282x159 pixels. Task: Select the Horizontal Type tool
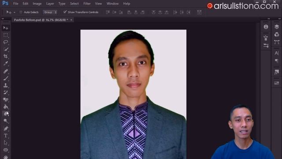pyautogui.click(x=6, y=136)
